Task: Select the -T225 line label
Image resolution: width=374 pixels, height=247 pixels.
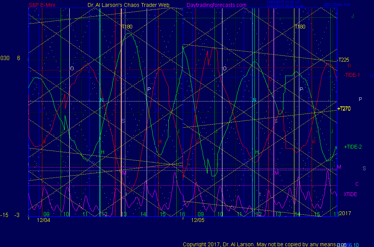Action: pyautogui.click(x=344, y=60)
